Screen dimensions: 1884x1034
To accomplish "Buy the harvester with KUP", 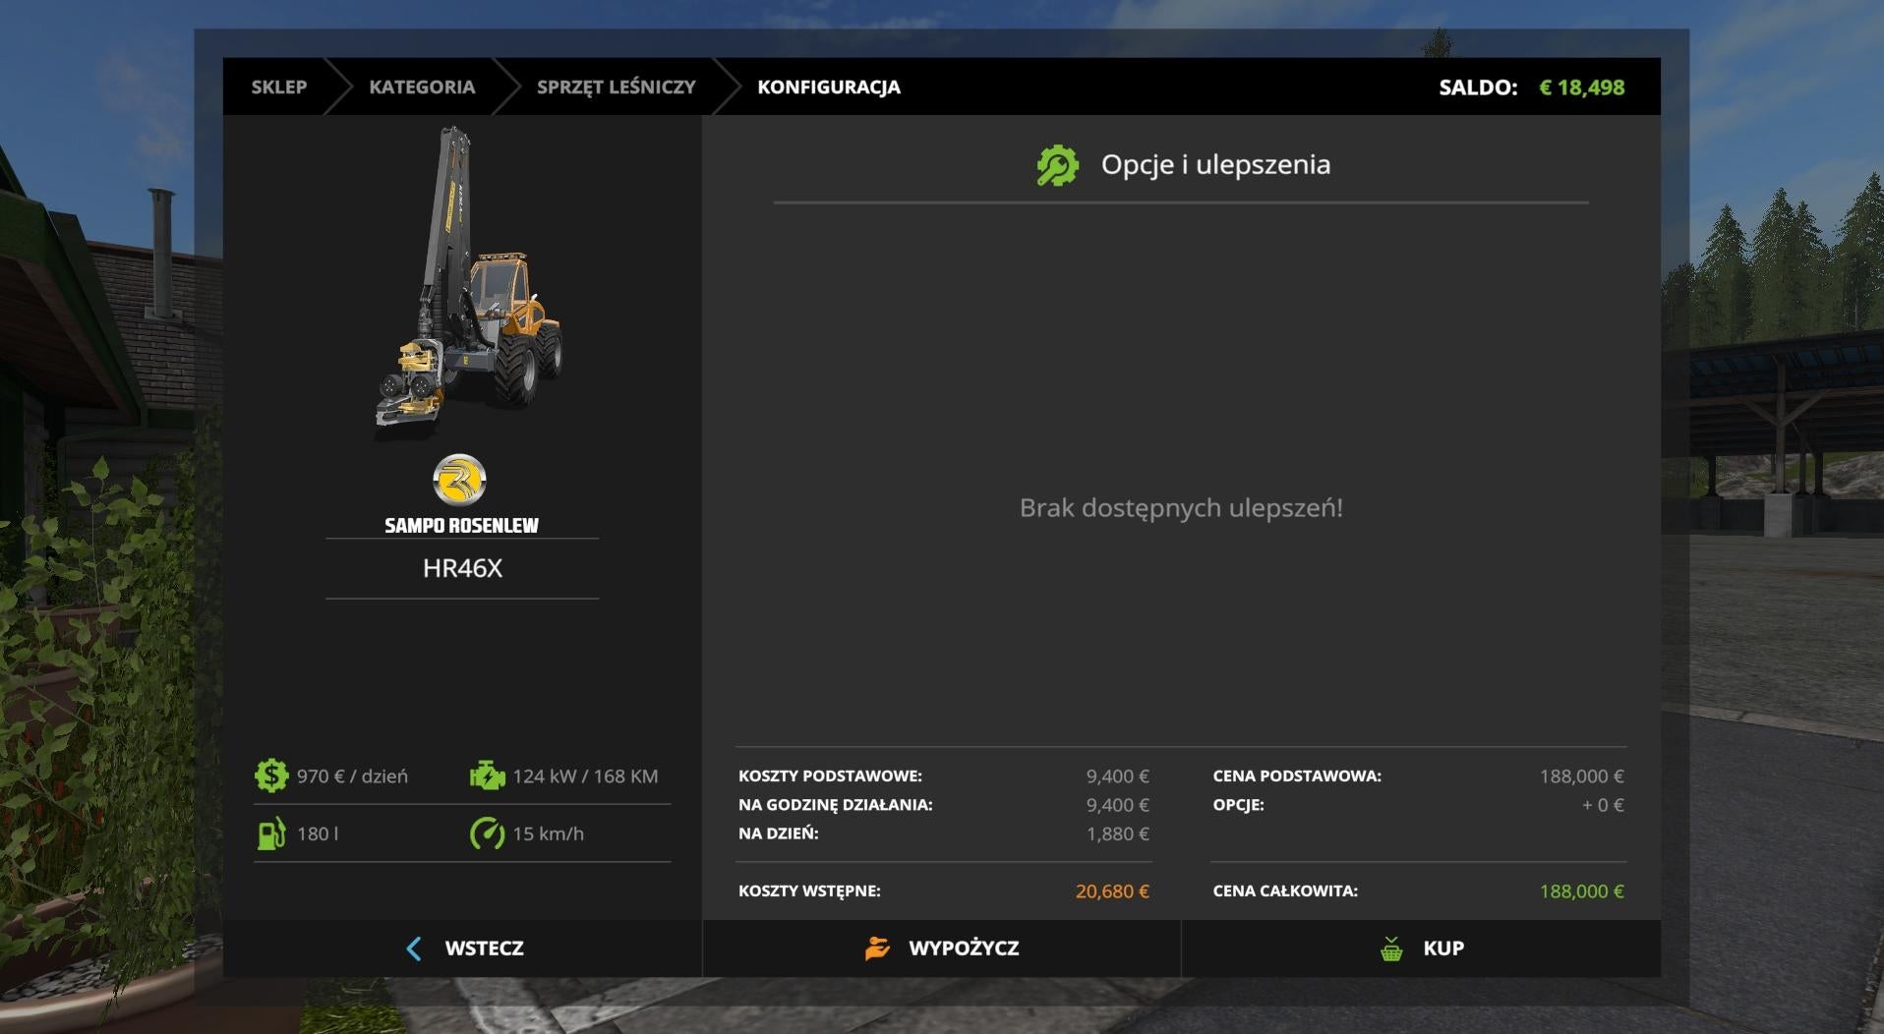I will click(x=1421, y=948).
